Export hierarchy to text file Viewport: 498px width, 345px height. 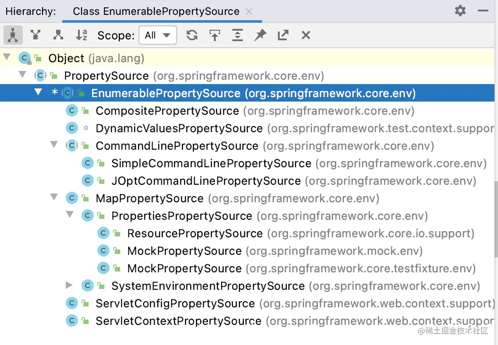pos(283,35)
